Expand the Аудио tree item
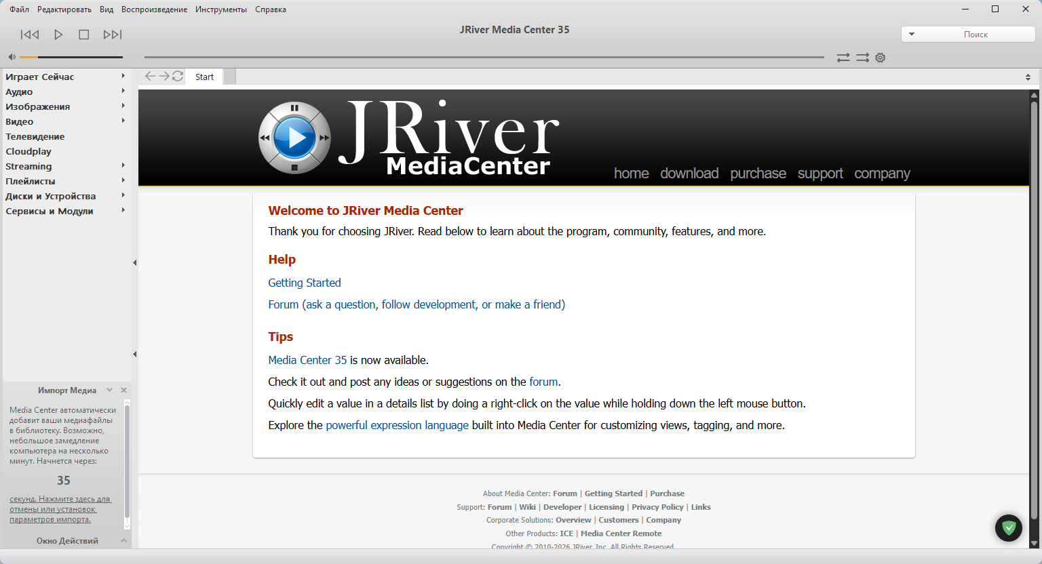Screen dimensions: 1042x564 [123, 92]
